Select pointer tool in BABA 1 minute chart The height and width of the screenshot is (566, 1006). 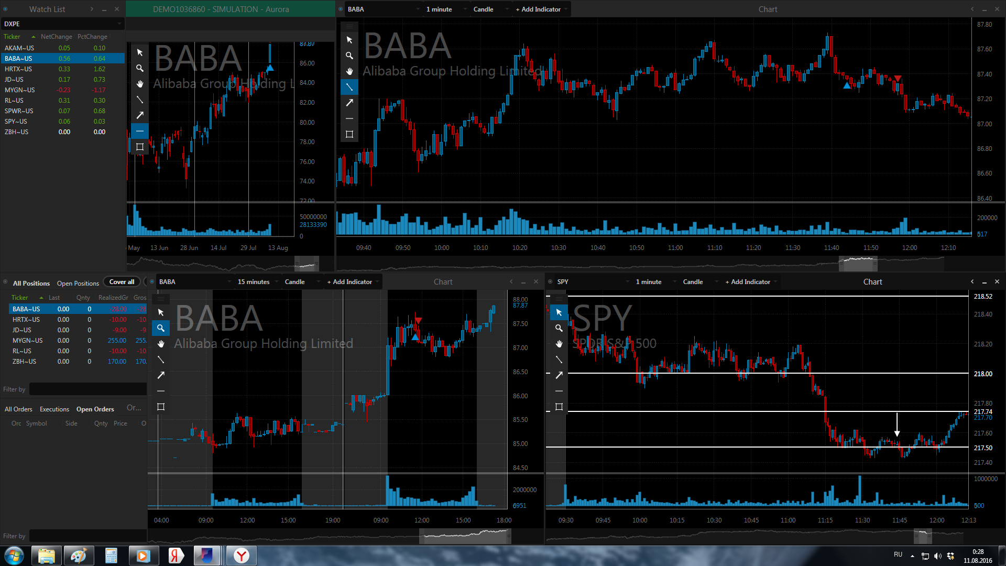click(x=349, y=40)
